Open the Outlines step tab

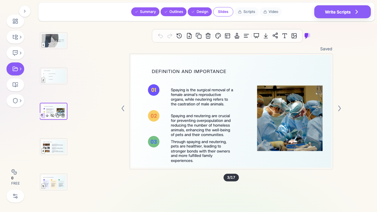173,12
